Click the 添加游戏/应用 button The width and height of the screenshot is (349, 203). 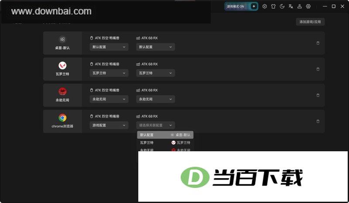(x=310, y=22)
